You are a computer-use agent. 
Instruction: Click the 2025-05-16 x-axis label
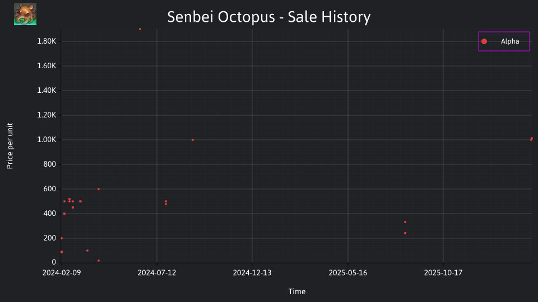(x=348, y=273)
